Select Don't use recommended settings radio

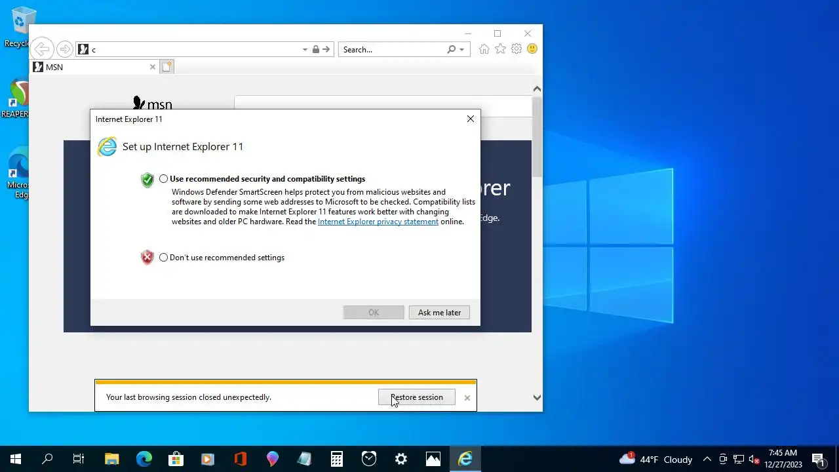163,258
